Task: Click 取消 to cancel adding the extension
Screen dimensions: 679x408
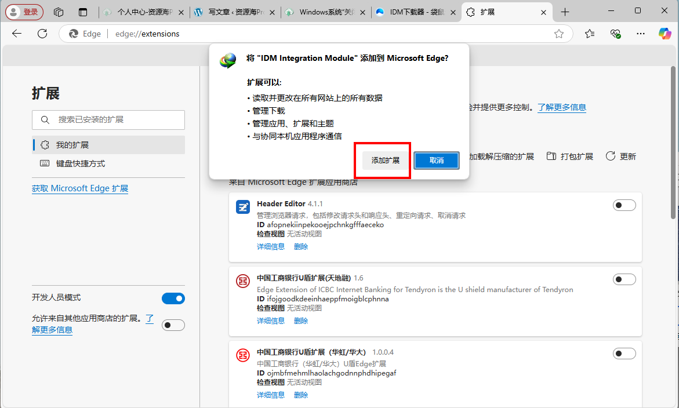Action: (x=437, y=161)
